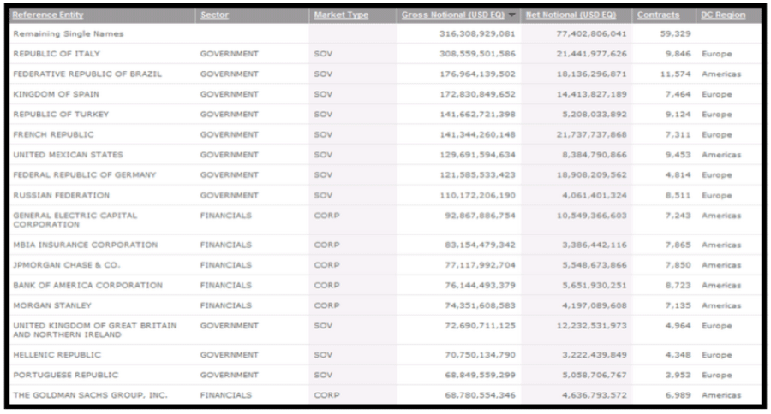Sort by Gross Notional (USD EQ) header

click(x=453, y=15)
